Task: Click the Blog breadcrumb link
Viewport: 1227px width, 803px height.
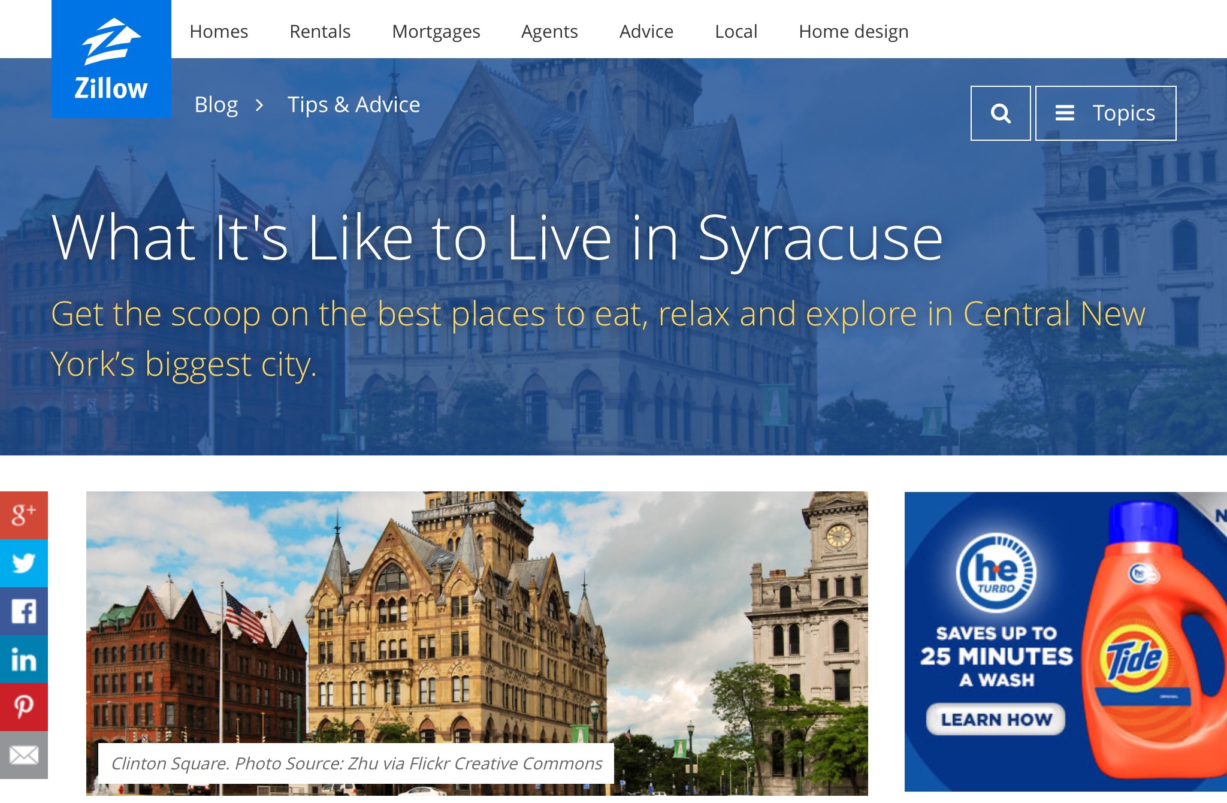Action: point(216,105)
